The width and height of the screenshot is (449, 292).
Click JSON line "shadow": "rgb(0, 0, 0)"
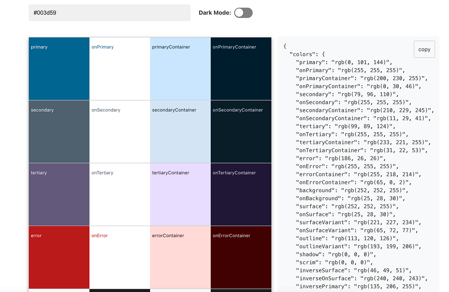[336, 254]
